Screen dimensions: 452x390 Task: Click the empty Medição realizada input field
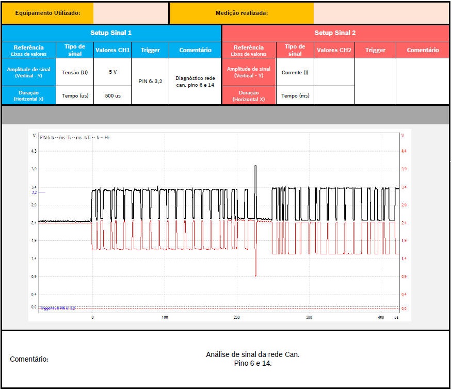[381, 13]
